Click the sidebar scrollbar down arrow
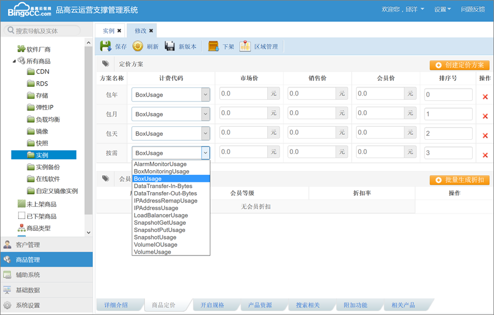Screen dimensions: 494x315 tap(89, 233)
